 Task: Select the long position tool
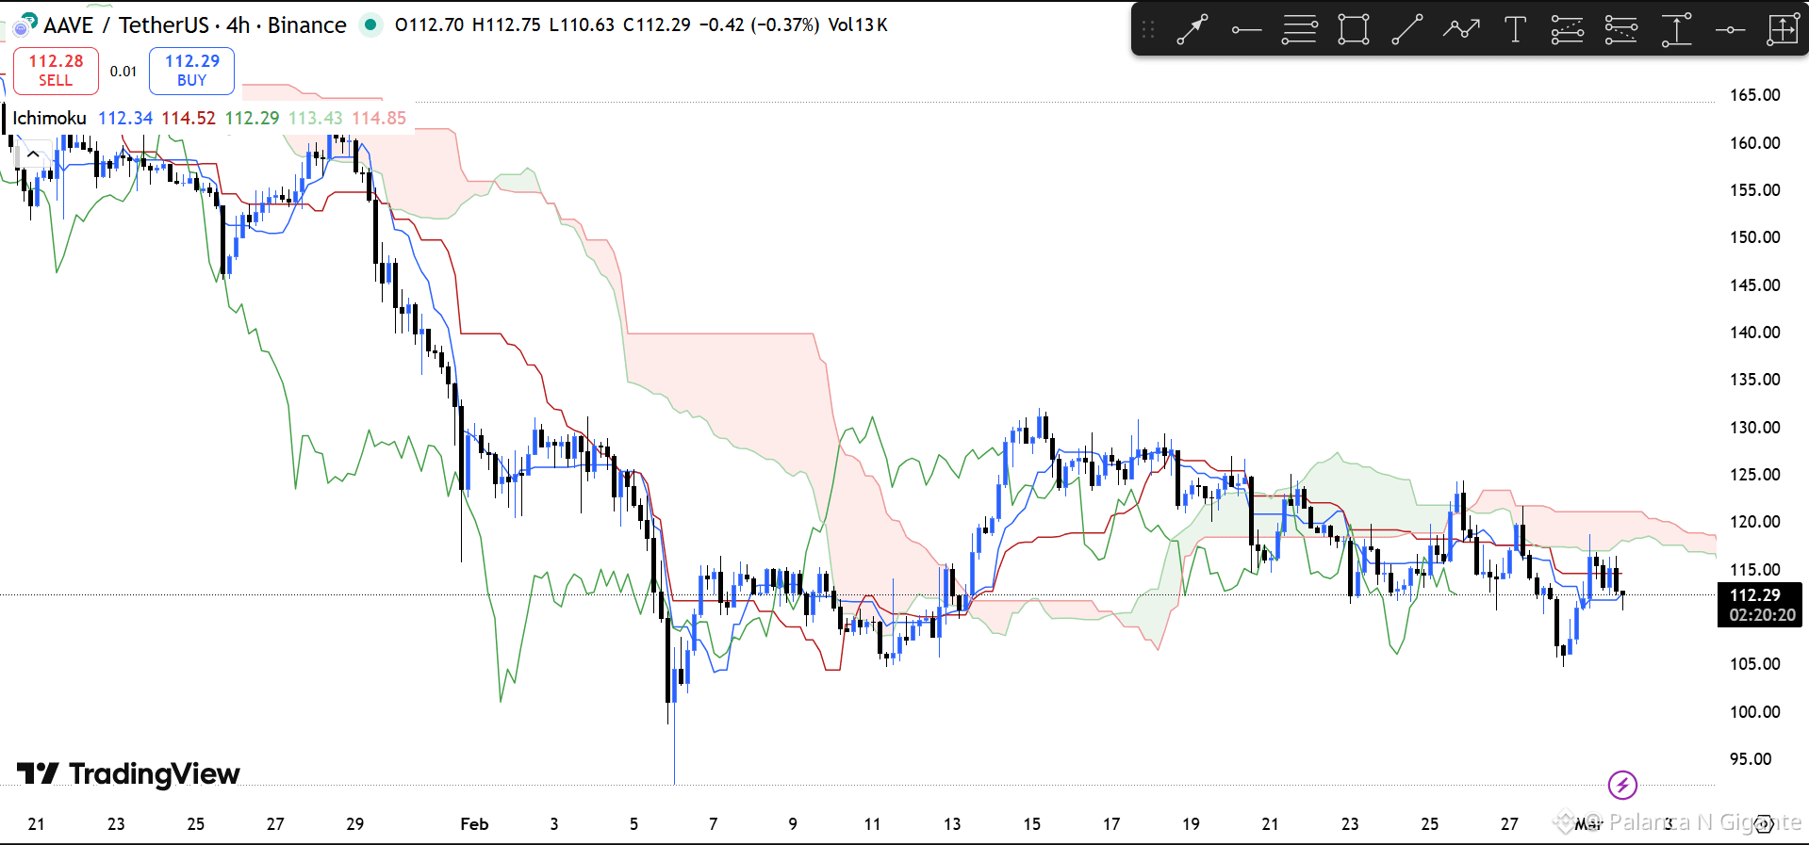coord(1568,30)
